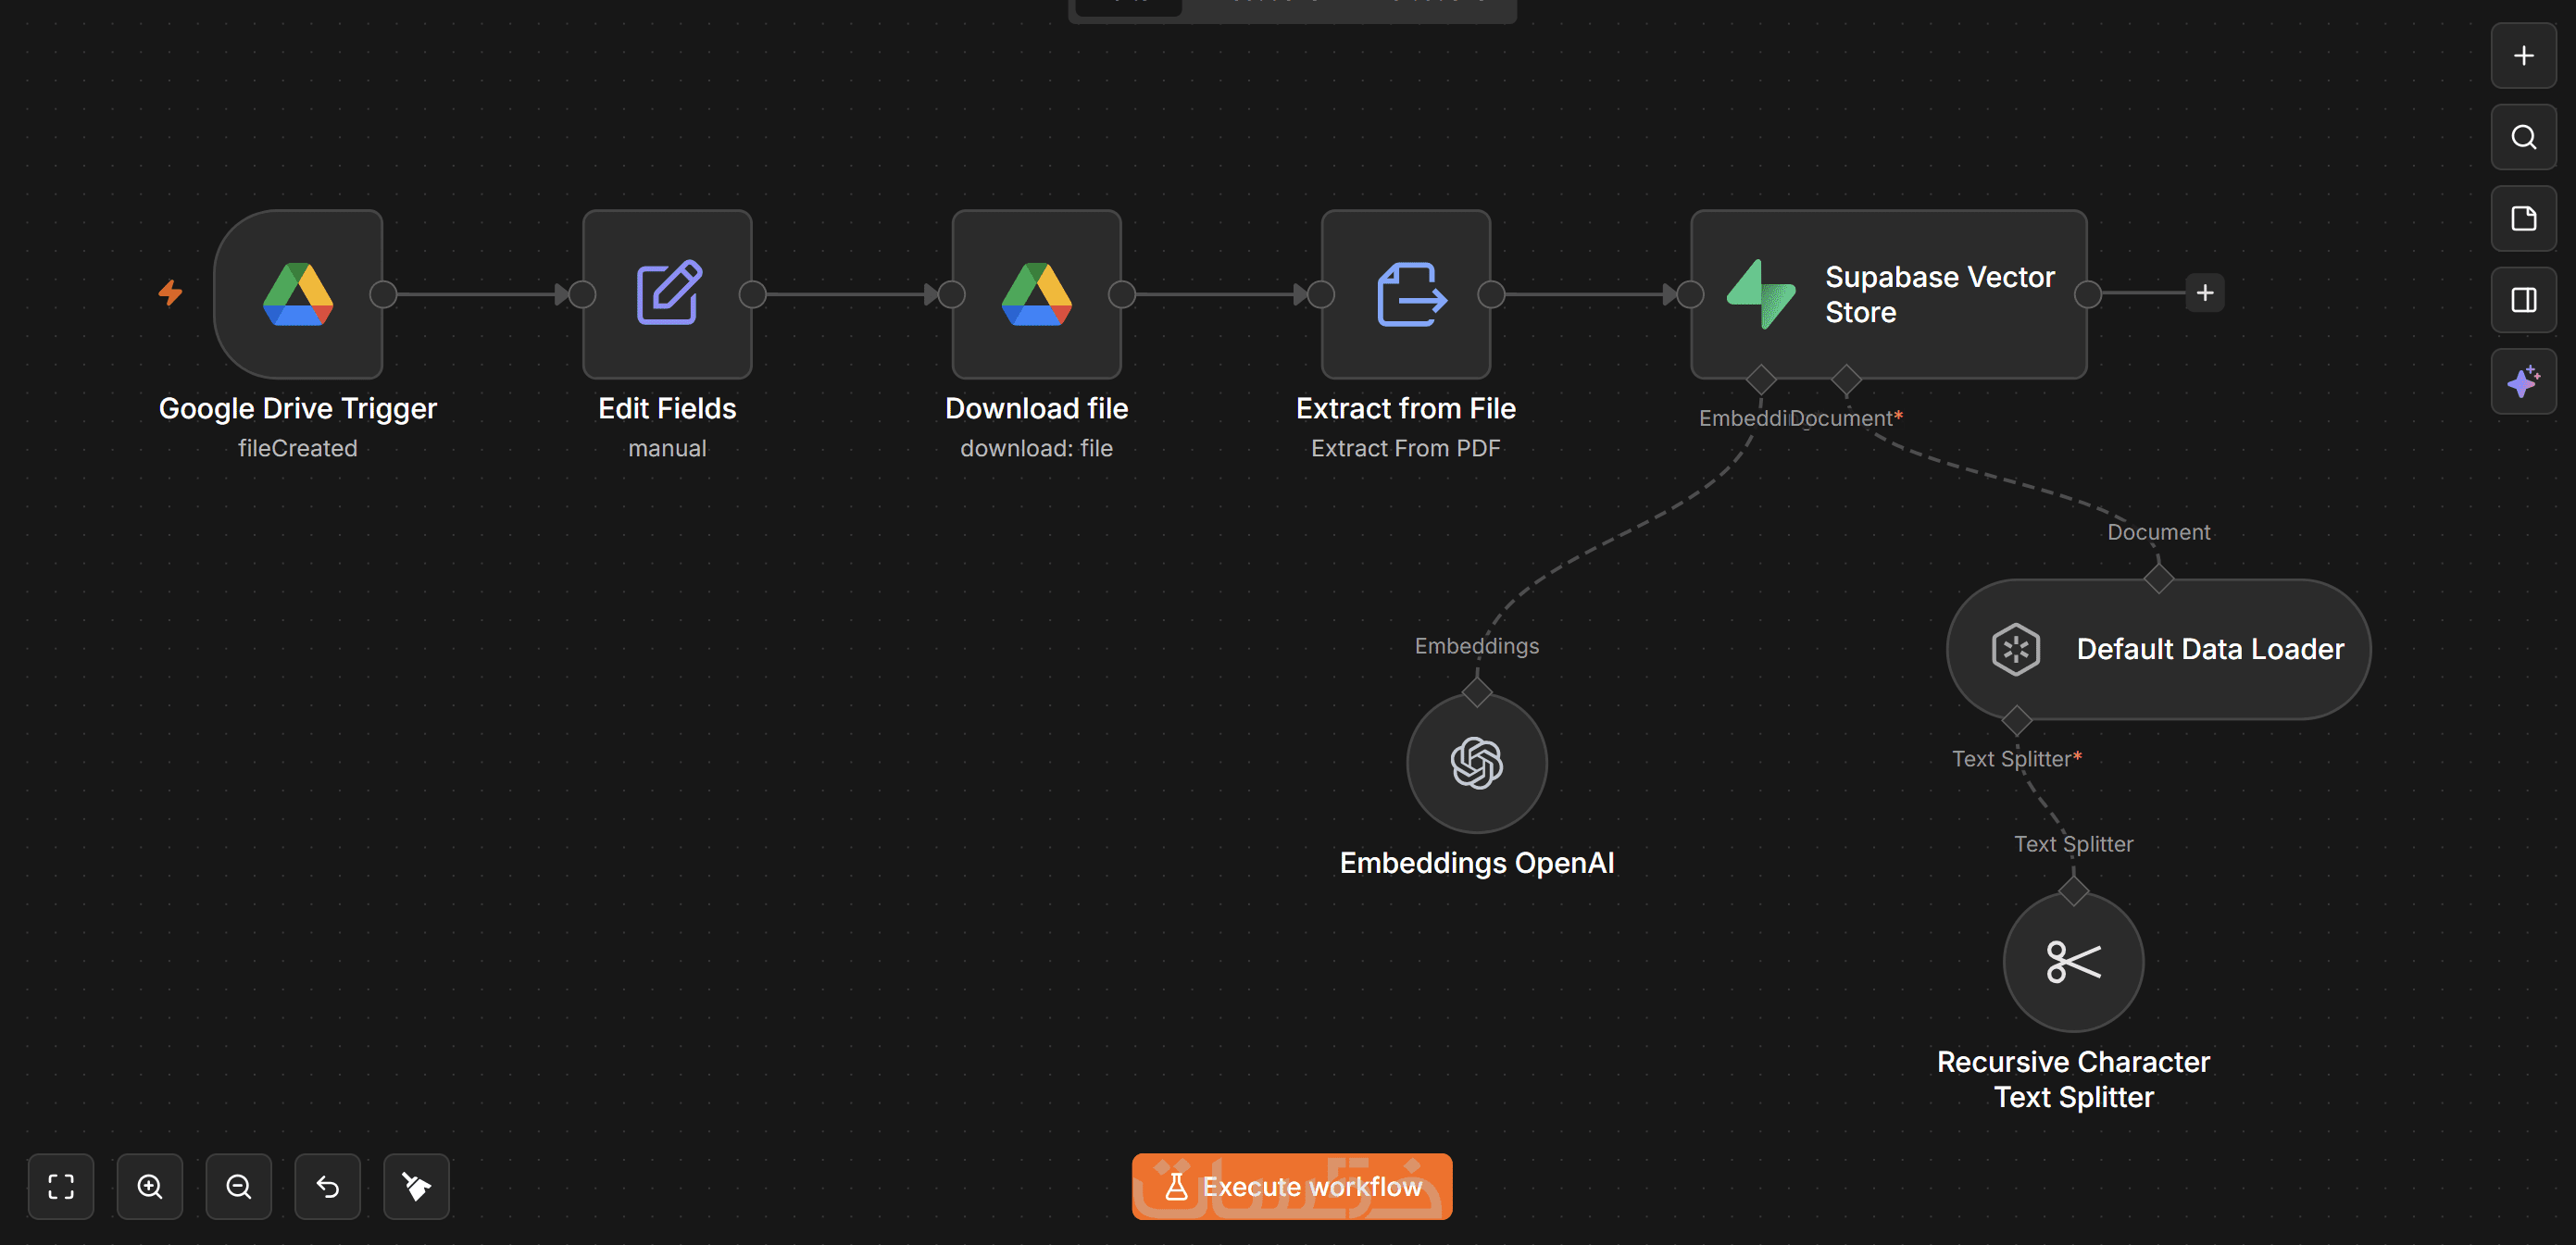Image resolution: width=2576 pixels, height=1245 pixels.
Task: Click the manual subtitle under Edit Fields
Action: tap(667, 448)
